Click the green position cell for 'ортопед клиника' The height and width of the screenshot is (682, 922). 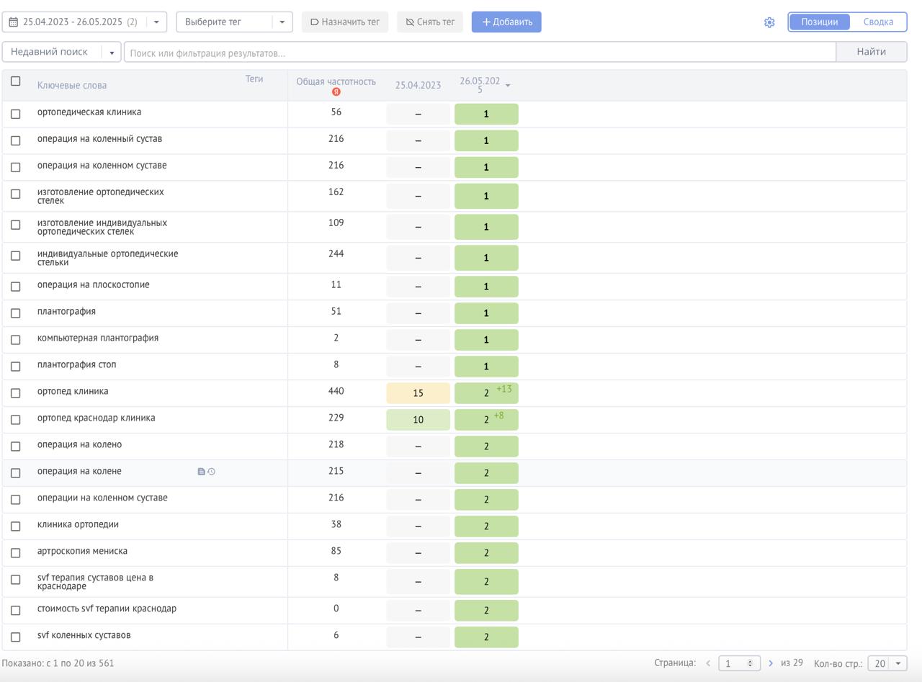coord(486,393)
